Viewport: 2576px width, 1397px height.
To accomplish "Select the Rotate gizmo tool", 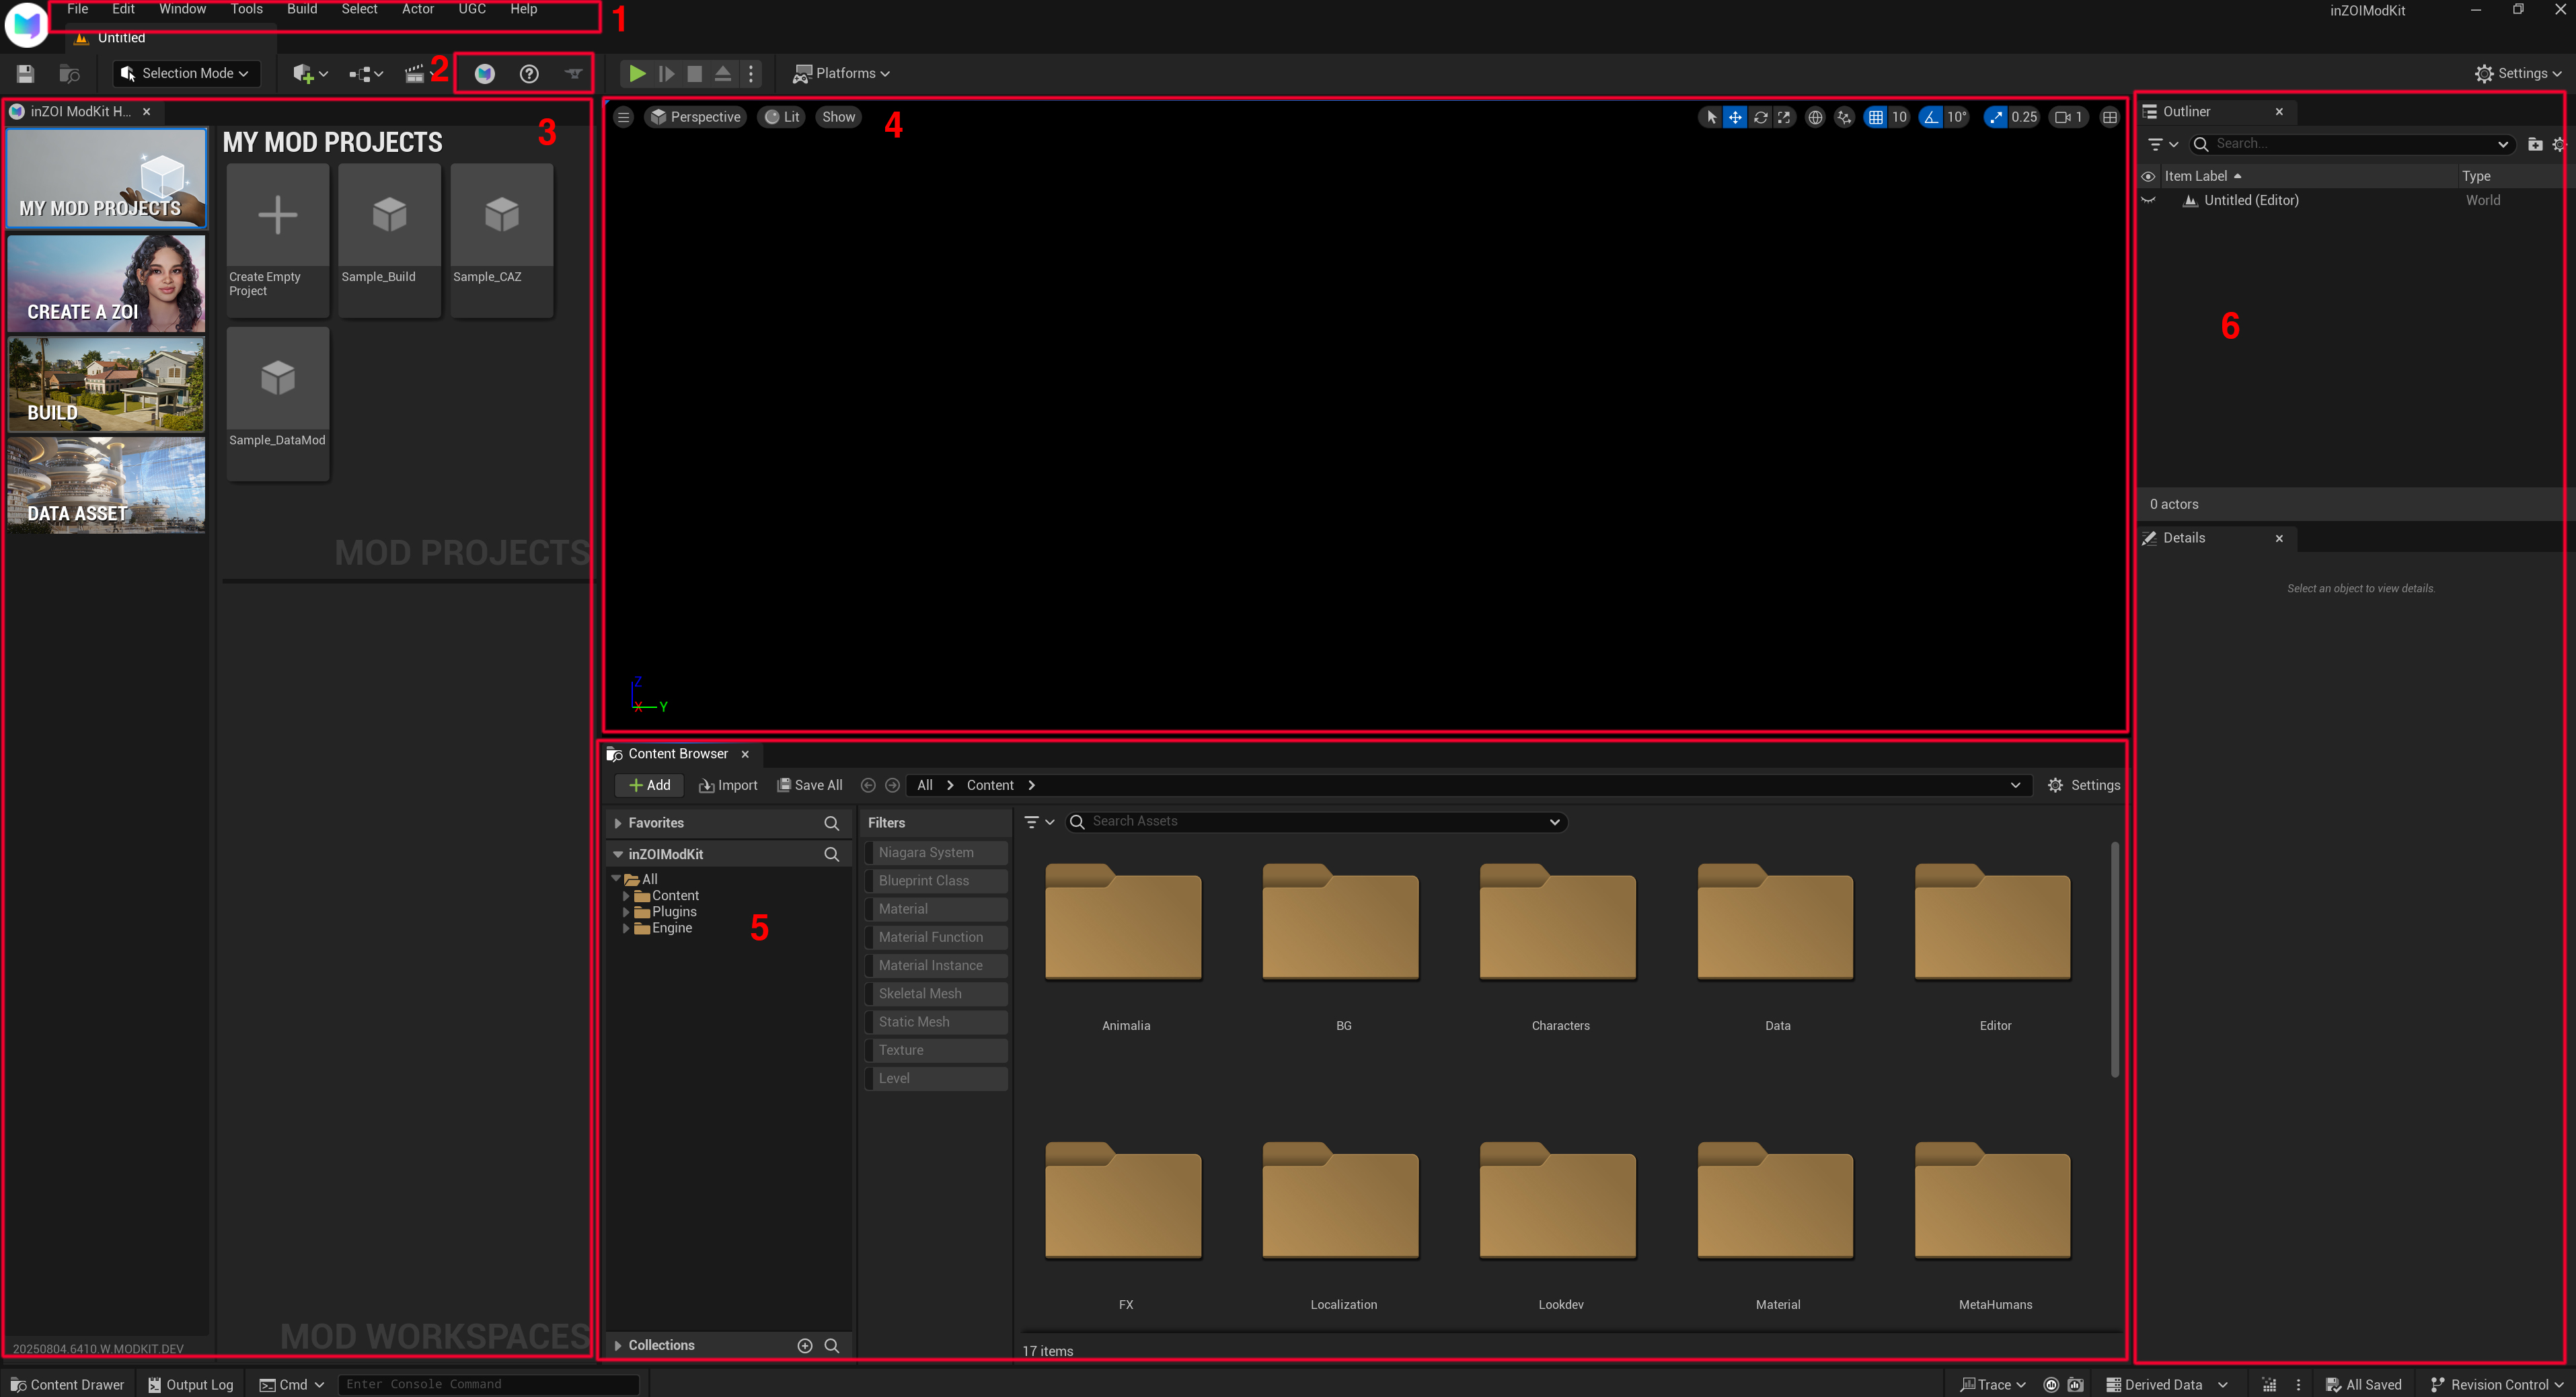I will click(x=1760, y=117).
